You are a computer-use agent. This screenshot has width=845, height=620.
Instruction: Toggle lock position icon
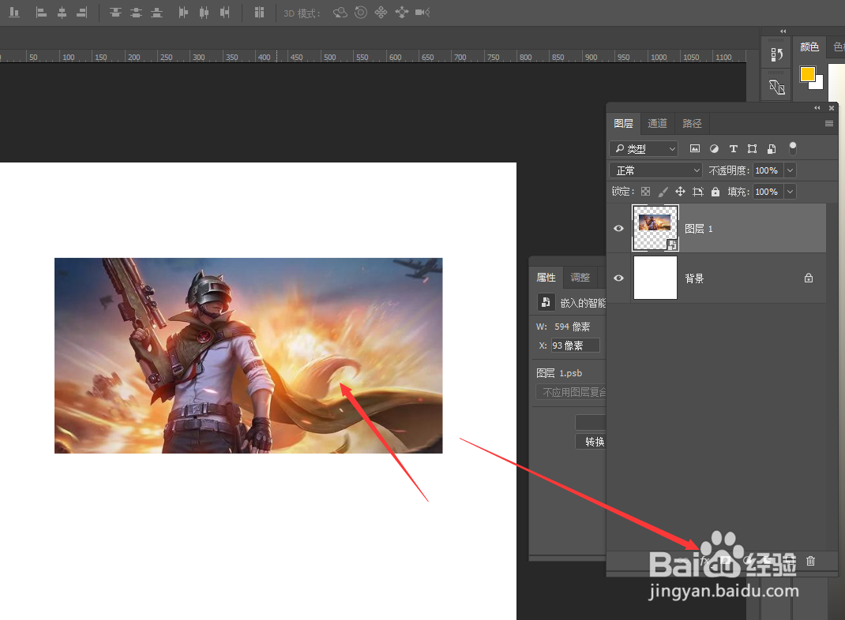[680, 192]
